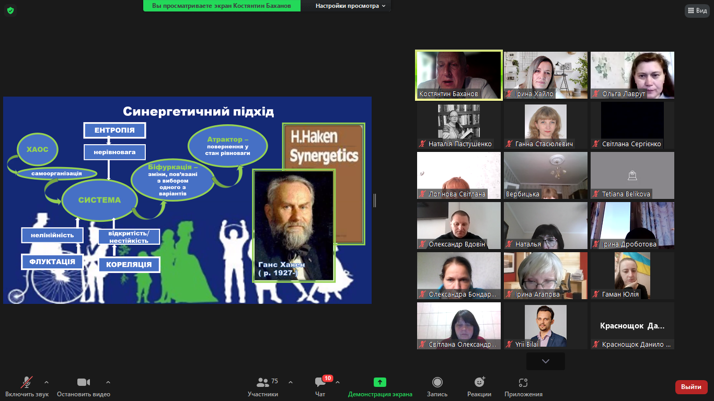Image resolution: width=714 pixels, height=401 pixels.
Task: Open the Apps icon in toolbar
Action: click(523, 382)
